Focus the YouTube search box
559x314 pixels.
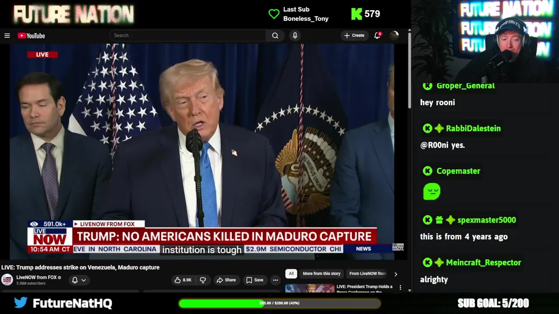click(187, 35)
